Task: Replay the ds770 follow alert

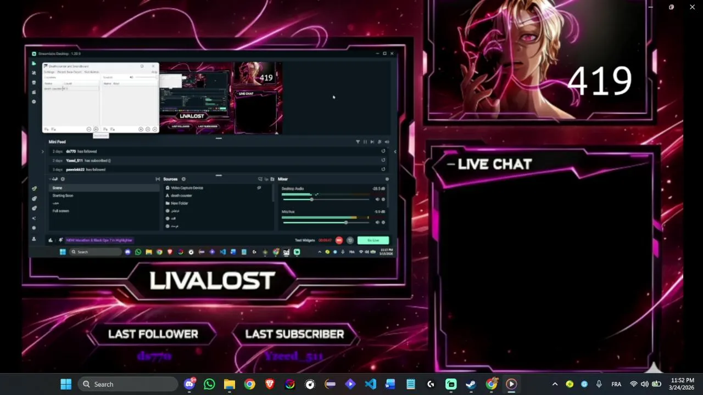Action: 383,151
